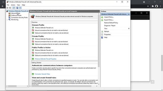Click the Private Profile outbound allowed icon
This screenshot has height=91, width=163.
point(33,44)
